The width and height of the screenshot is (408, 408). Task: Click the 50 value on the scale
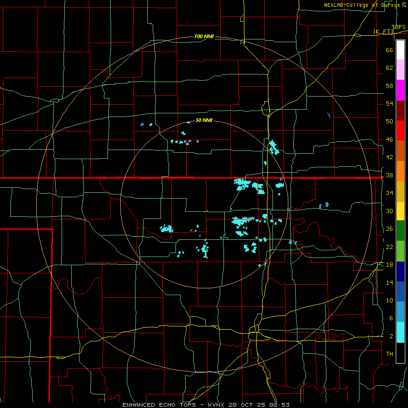click(x=389, y=121)
